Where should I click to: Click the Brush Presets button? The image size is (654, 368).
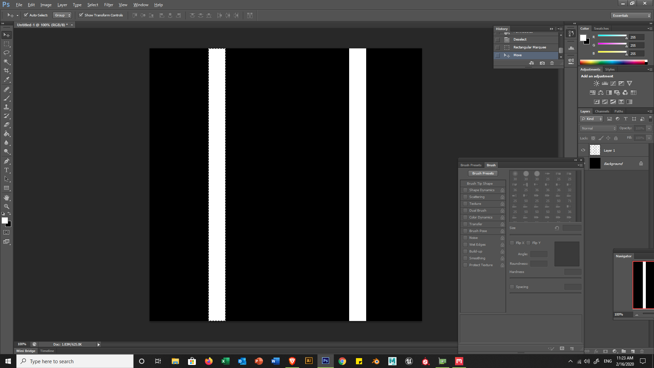click(483, 173)
